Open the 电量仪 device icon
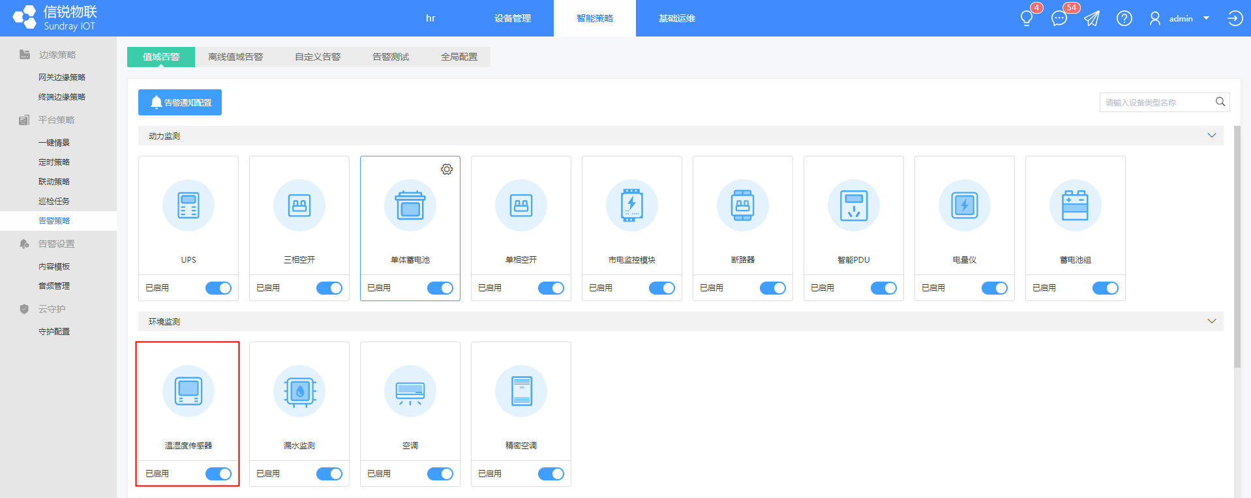This screenshot has height=498, width=1251. click(965, 205)
